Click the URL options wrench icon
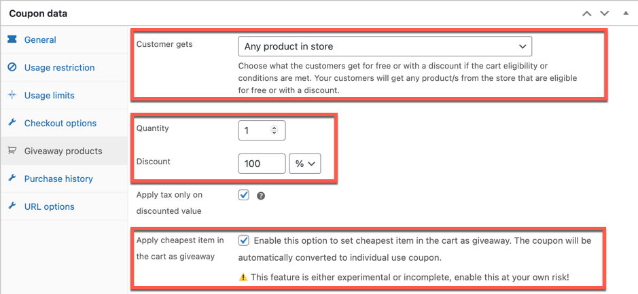 pyautogui.click(x=12, y=206)
